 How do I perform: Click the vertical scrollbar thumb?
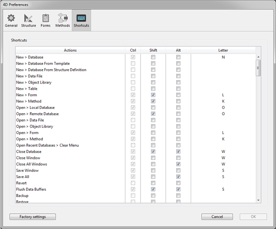click(x=258, y=67)
